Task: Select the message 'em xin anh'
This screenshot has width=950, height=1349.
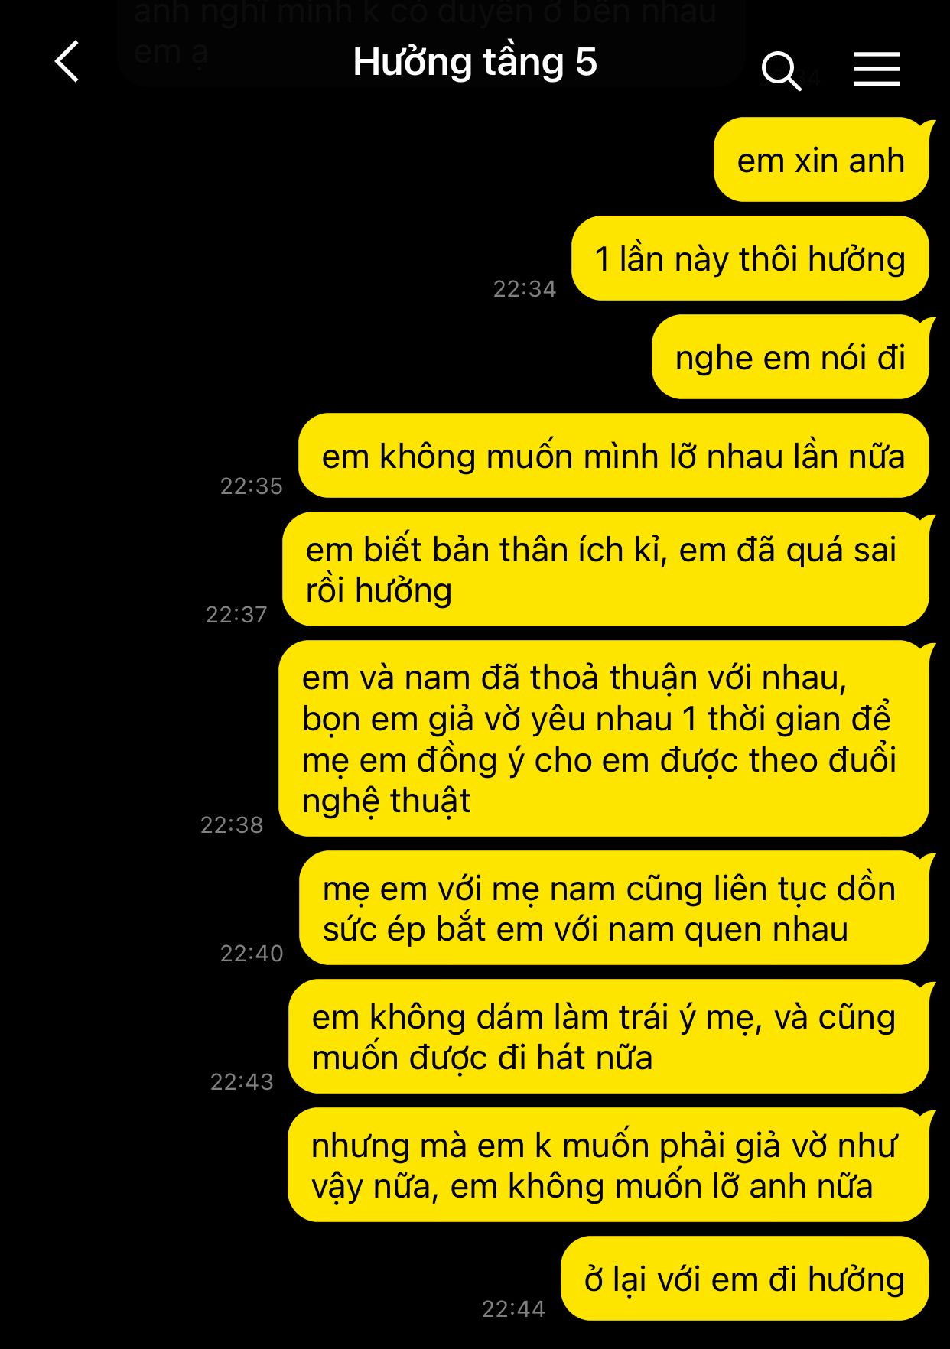Action: (x=821, y=160)
